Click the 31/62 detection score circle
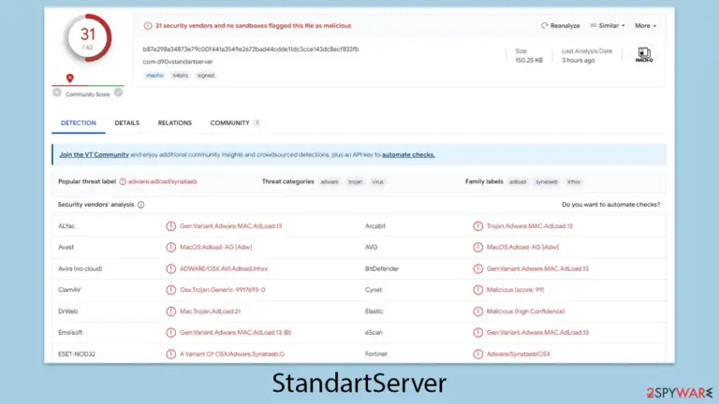Image resolution: width=719 pixels, height=404 pixels. tap(88, 38)
